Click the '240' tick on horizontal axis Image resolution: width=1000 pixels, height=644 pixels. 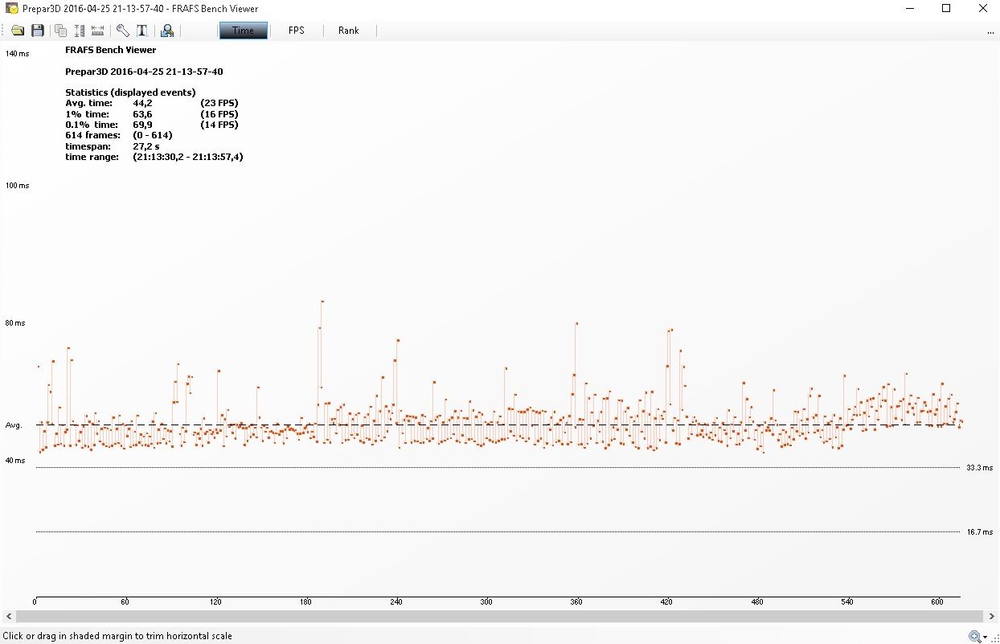point(395,601)
